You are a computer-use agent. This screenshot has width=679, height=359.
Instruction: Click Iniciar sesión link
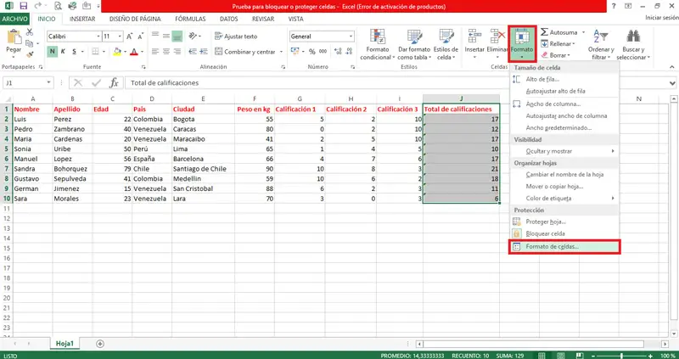662,18
